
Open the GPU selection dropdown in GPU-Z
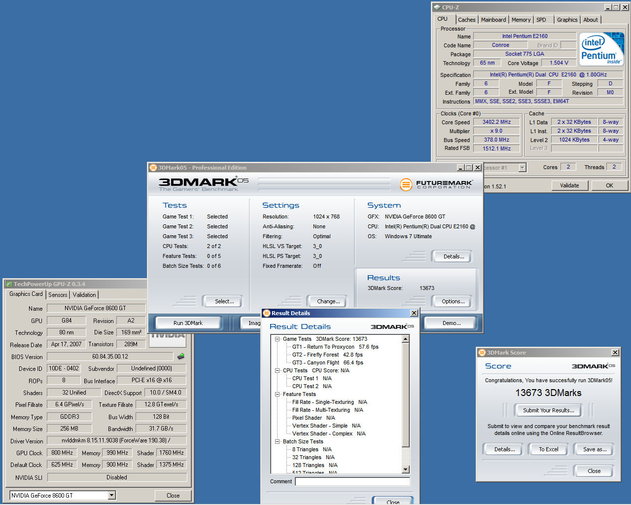tap(111, 495)
